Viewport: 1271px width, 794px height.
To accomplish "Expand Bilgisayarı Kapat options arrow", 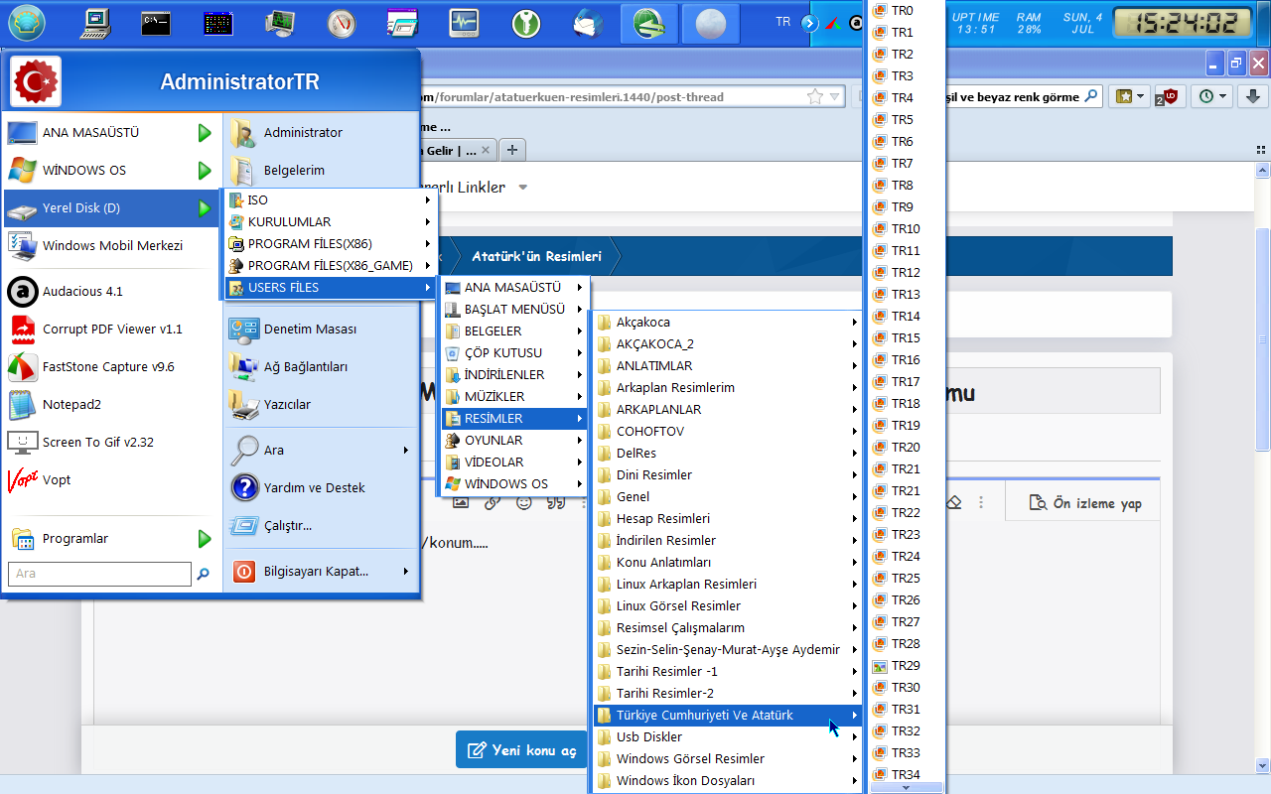I will point(406,572).
